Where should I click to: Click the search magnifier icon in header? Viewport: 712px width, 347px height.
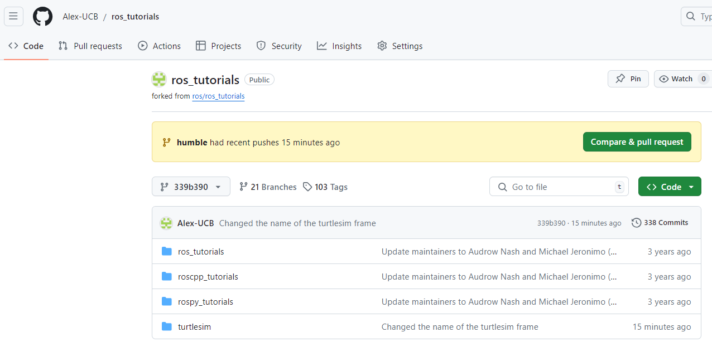pyautogui.click(x=691, y=16)
